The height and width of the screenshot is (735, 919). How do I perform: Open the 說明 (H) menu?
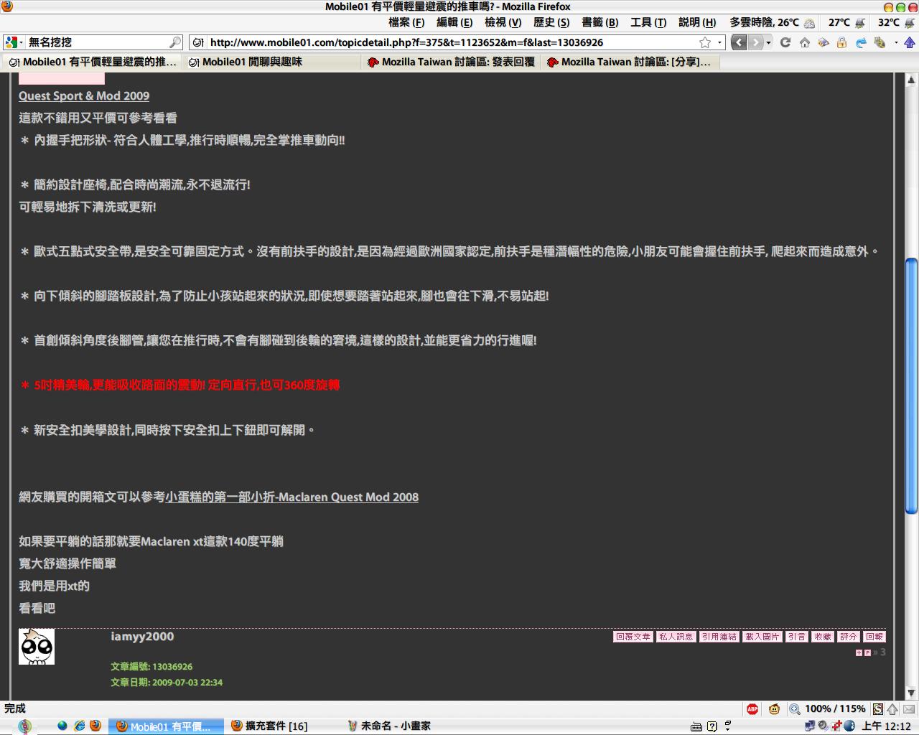pyautogui.click(x=697, y=23)
